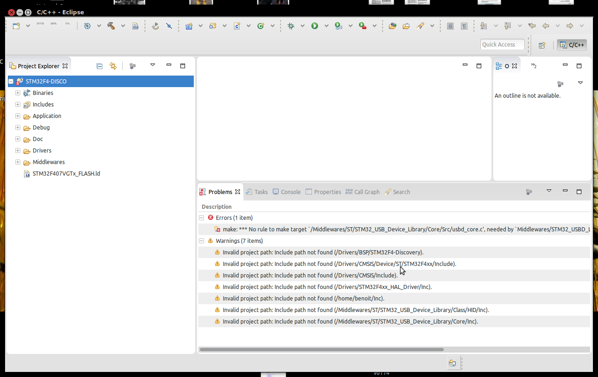
Task: Expand the Doc folder
Action: coord(18,139)
